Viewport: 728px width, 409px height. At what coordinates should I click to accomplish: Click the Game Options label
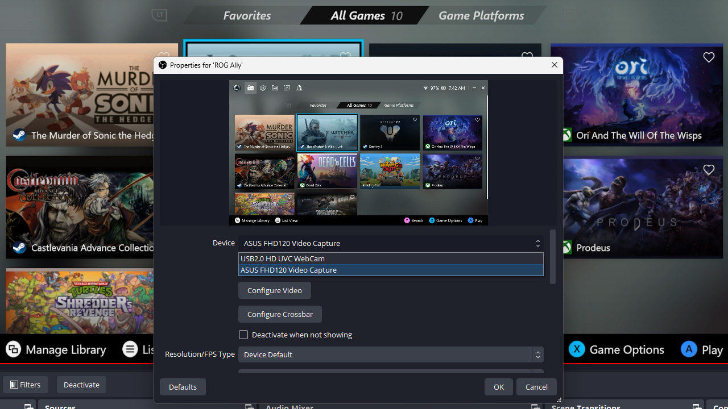coord(627,350)
